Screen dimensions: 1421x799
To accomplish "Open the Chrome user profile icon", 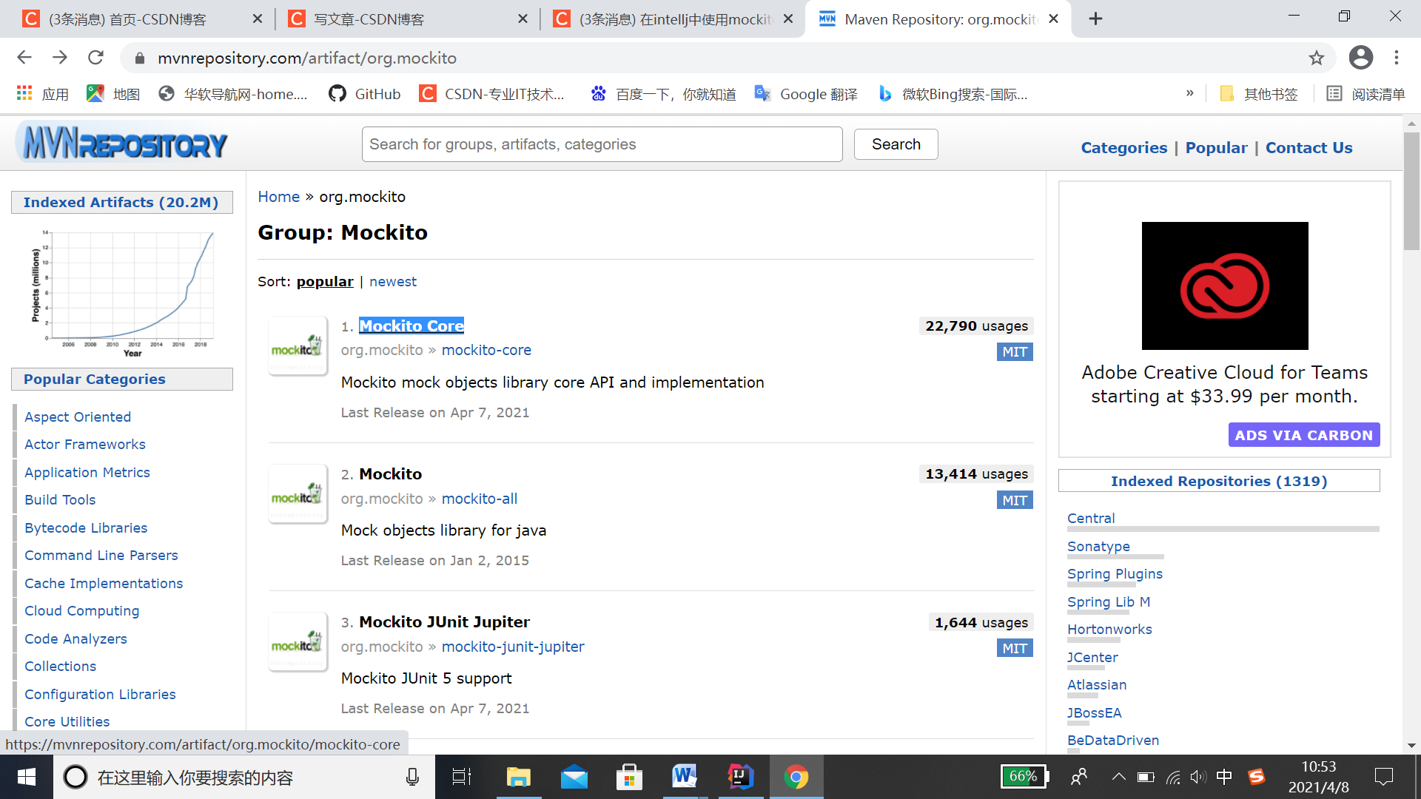I will pos(1360,58).
